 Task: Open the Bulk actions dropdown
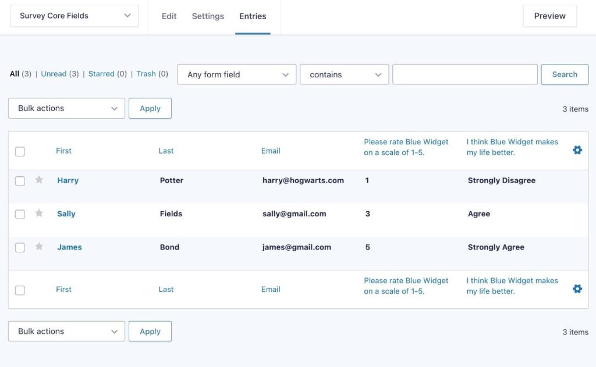click(66, 108)
